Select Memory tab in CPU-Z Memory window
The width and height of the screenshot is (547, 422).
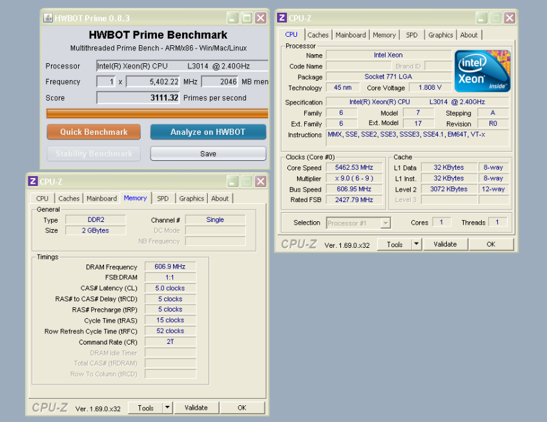pyautogui.click(x=136, y=197)
